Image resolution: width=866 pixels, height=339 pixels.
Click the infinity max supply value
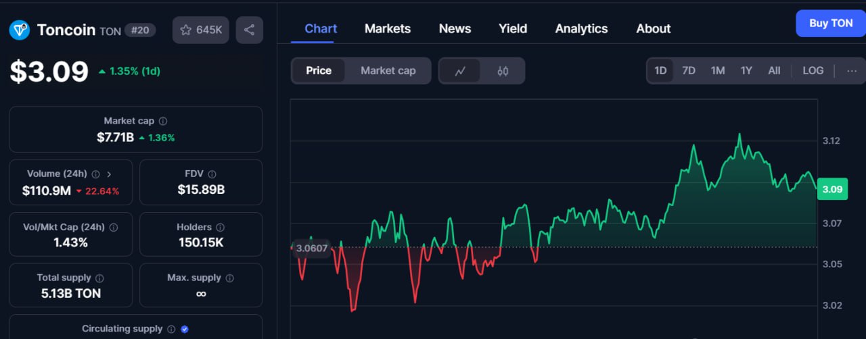click(201, 294)
